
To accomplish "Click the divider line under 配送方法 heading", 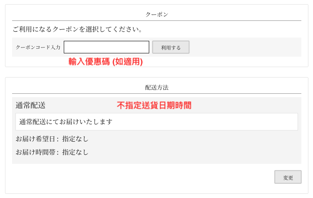I will (157, 94).
